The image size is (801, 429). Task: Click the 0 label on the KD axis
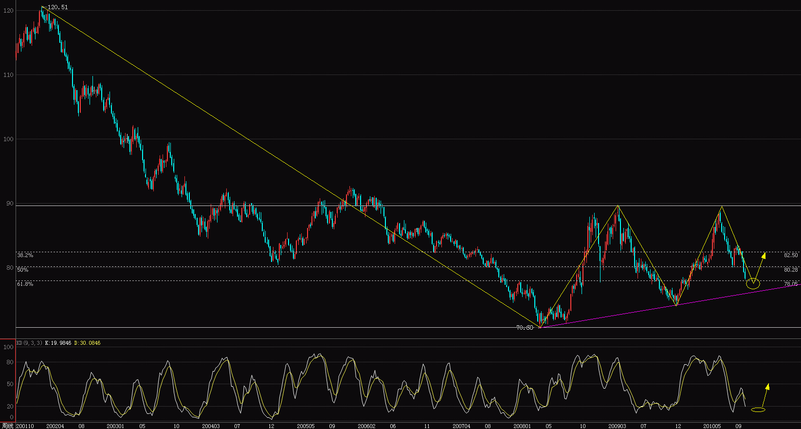pos(12,417)
